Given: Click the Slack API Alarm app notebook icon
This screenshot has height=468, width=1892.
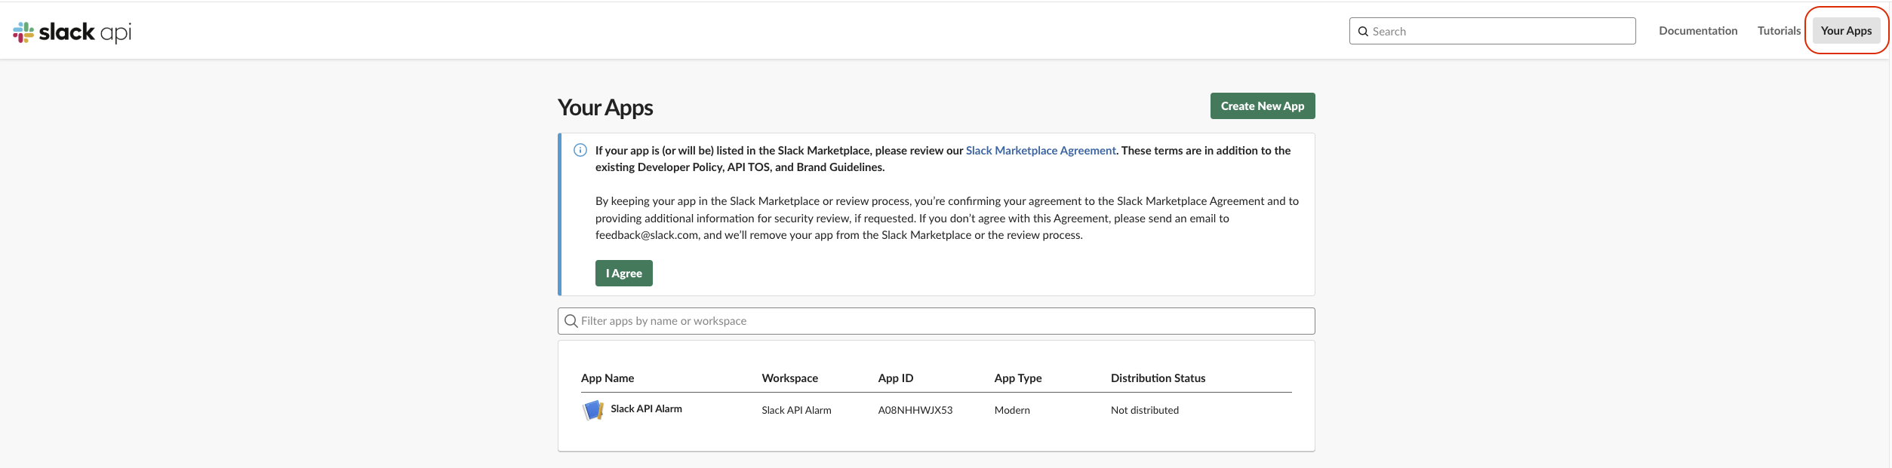Looking at the screenshot, I should tap(593, 410).
